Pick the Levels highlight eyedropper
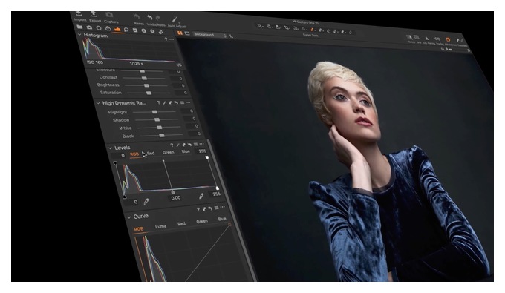This screenshot has width=505, height=293. tap(201, 196)
